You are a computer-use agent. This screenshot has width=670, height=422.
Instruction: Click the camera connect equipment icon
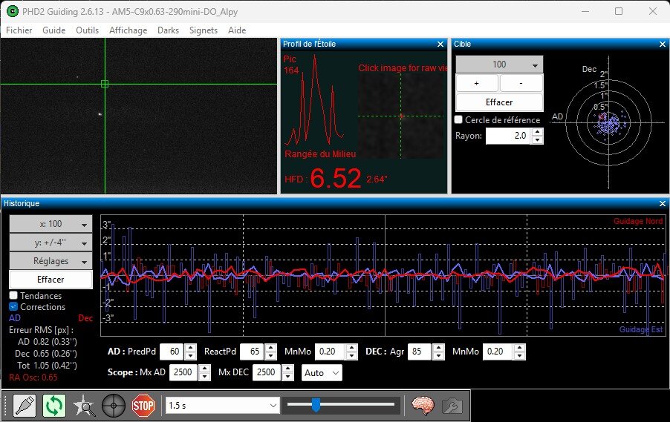pyautogui.click(x=25, y=406)
